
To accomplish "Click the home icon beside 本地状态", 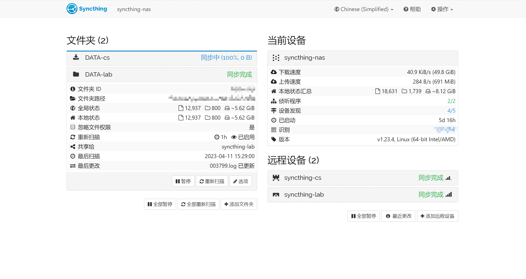I will (73, 118).
